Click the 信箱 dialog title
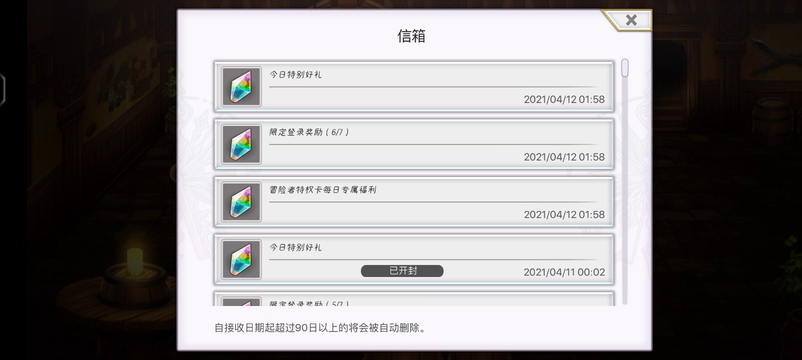Screen dimensions: 802x360 point(412,36)
